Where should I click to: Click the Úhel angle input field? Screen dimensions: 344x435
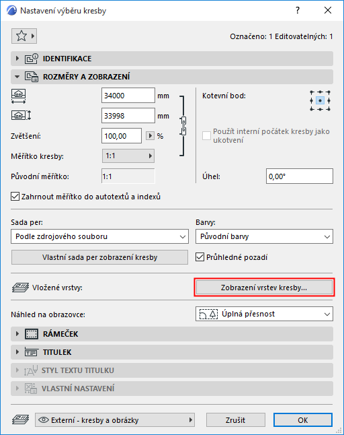[300, 176]
